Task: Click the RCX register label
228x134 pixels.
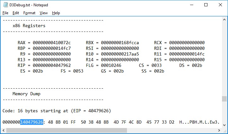Action: coord(158,43)
